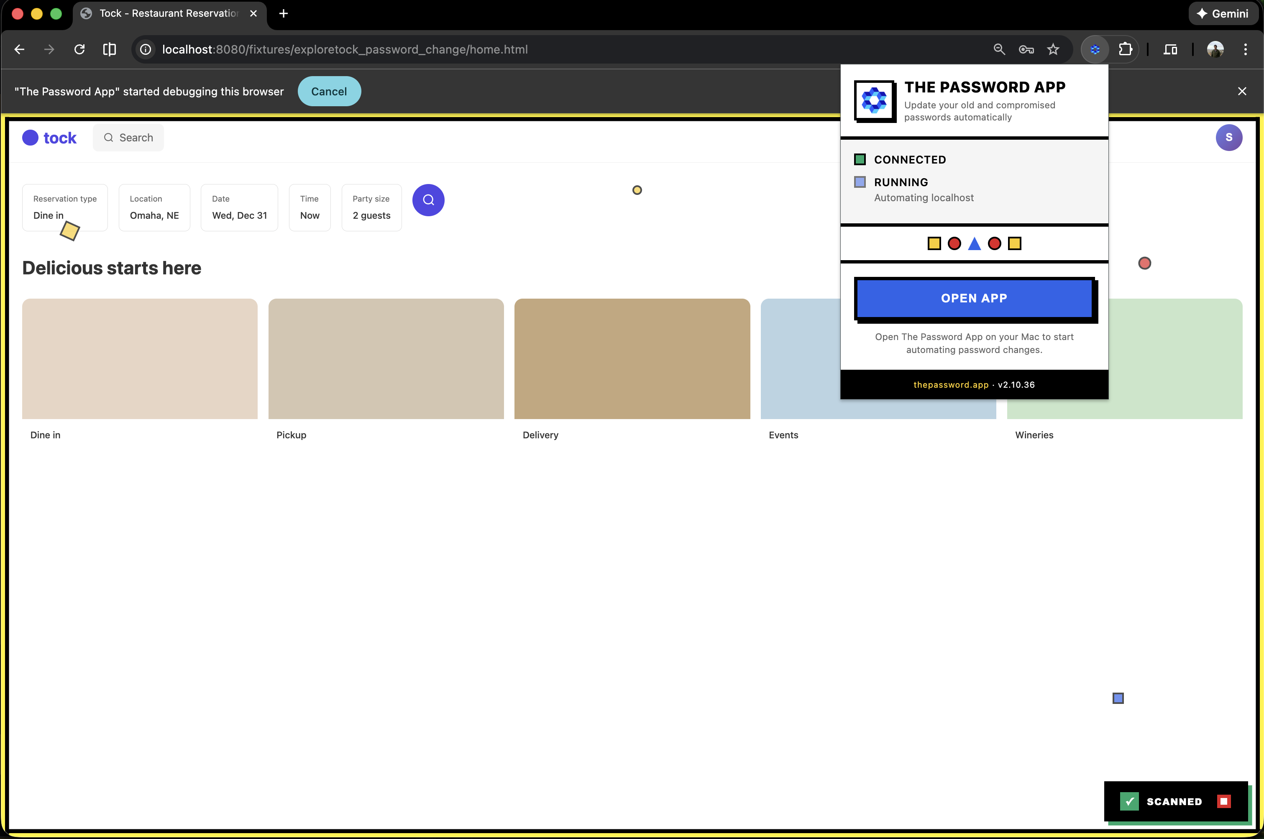Switch to the Tock Restaurant Reservations tab
This screenshot has height=839, width=1264.
click(161, 13)
